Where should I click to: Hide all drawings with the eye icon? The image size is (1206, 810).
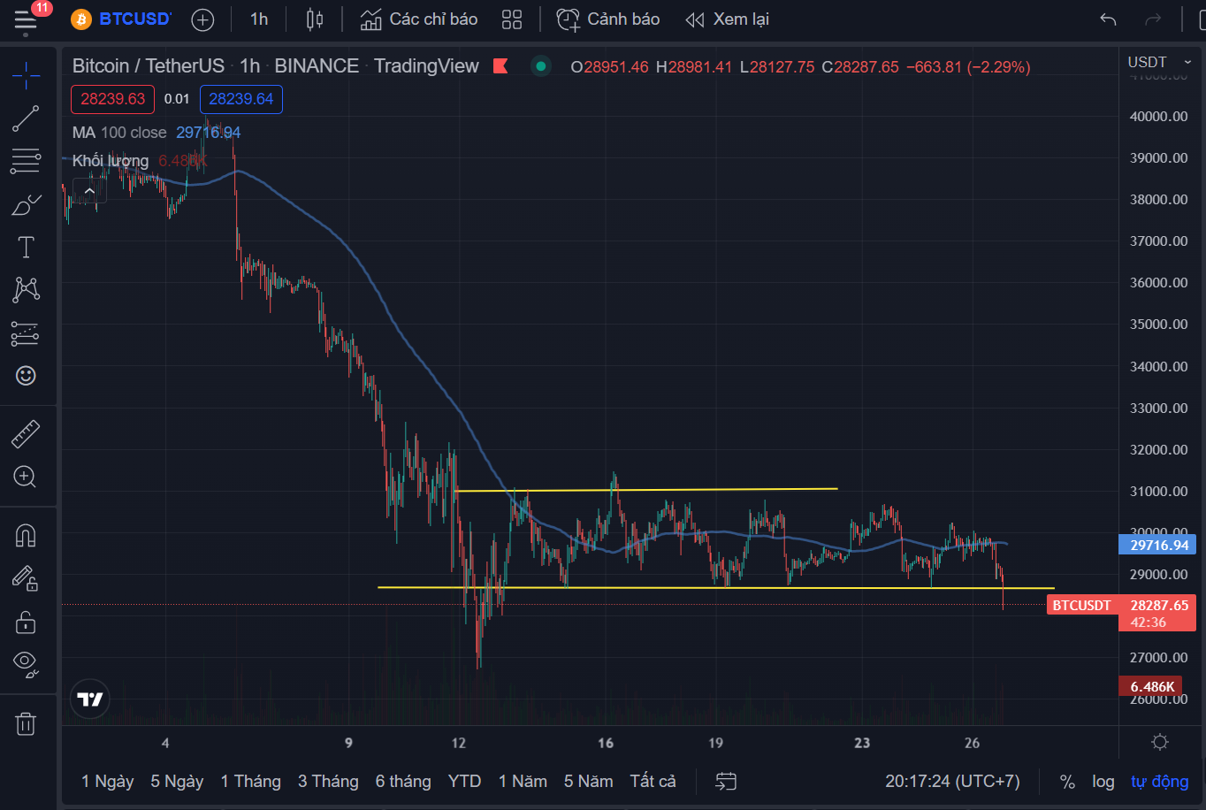point(26,664)
